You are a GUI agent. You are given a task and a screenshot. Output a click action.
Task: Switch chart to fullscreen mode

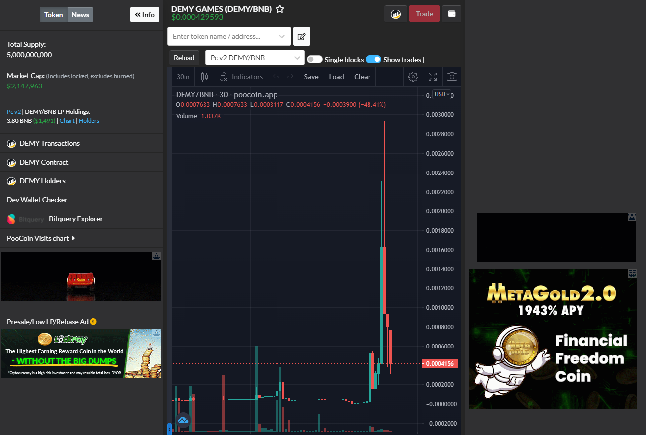(x=433, y=77)
